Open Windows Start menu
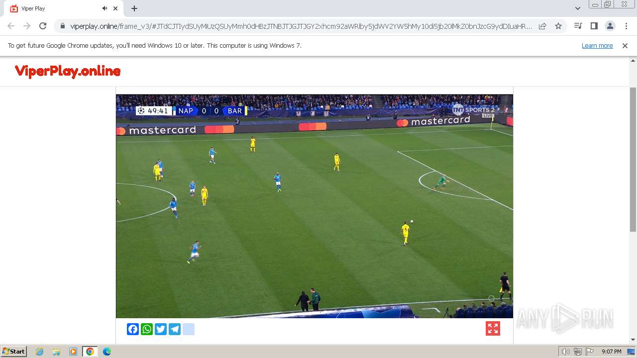Screen dimensions: 637x358 (x=14, y=351)
